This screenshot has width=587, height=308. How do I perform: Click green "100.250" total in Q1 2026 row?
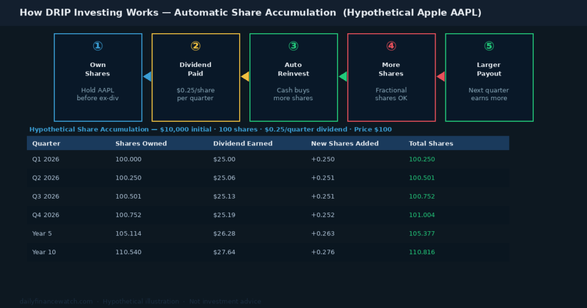(422, 159)
